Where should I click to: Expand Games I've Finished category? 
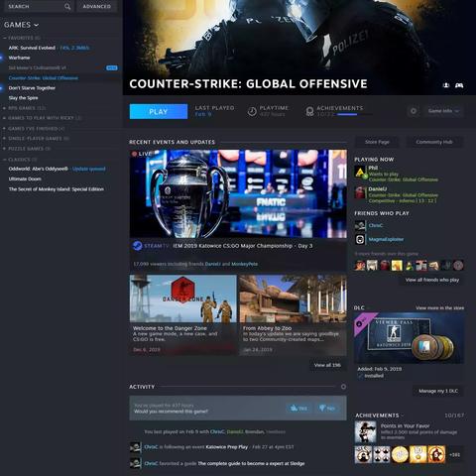[4, 128]
